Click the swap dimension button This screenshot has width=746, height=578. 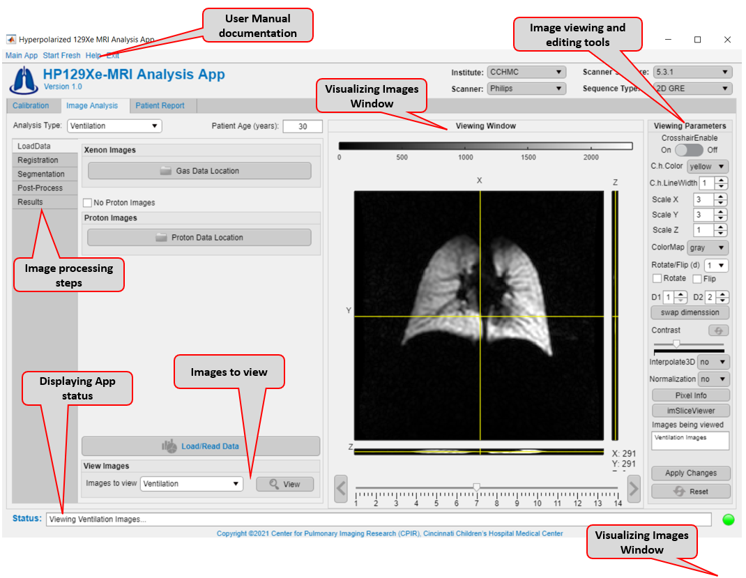pos(690,312)
